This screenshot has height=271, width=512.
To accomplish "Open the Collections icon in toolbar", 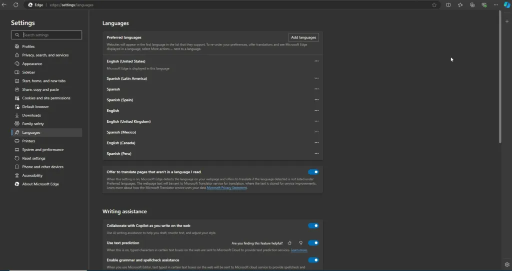I will 472,5.
